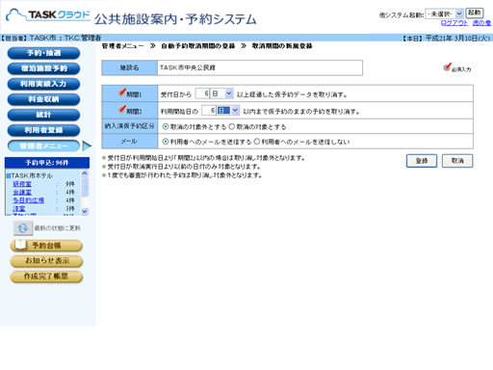
Task: Click the refresh icon labeled 最新の状態に更新
Action: click(23, 228)
